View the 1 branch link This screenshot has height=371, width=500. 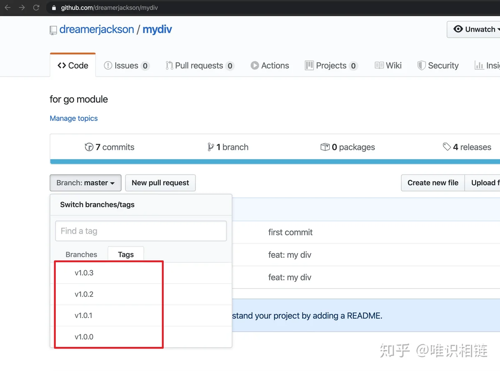point(228,147)
